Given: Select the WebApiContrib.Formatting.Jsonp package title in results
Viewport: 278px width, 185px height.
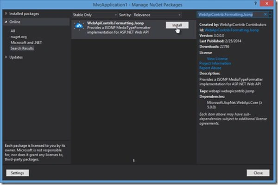Looking at the screenshot, I should click(115, 23).
